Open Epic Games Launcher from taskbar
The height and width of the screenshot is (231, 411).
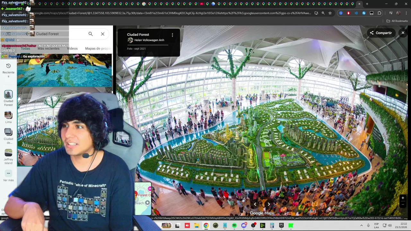tap(282, 226)
